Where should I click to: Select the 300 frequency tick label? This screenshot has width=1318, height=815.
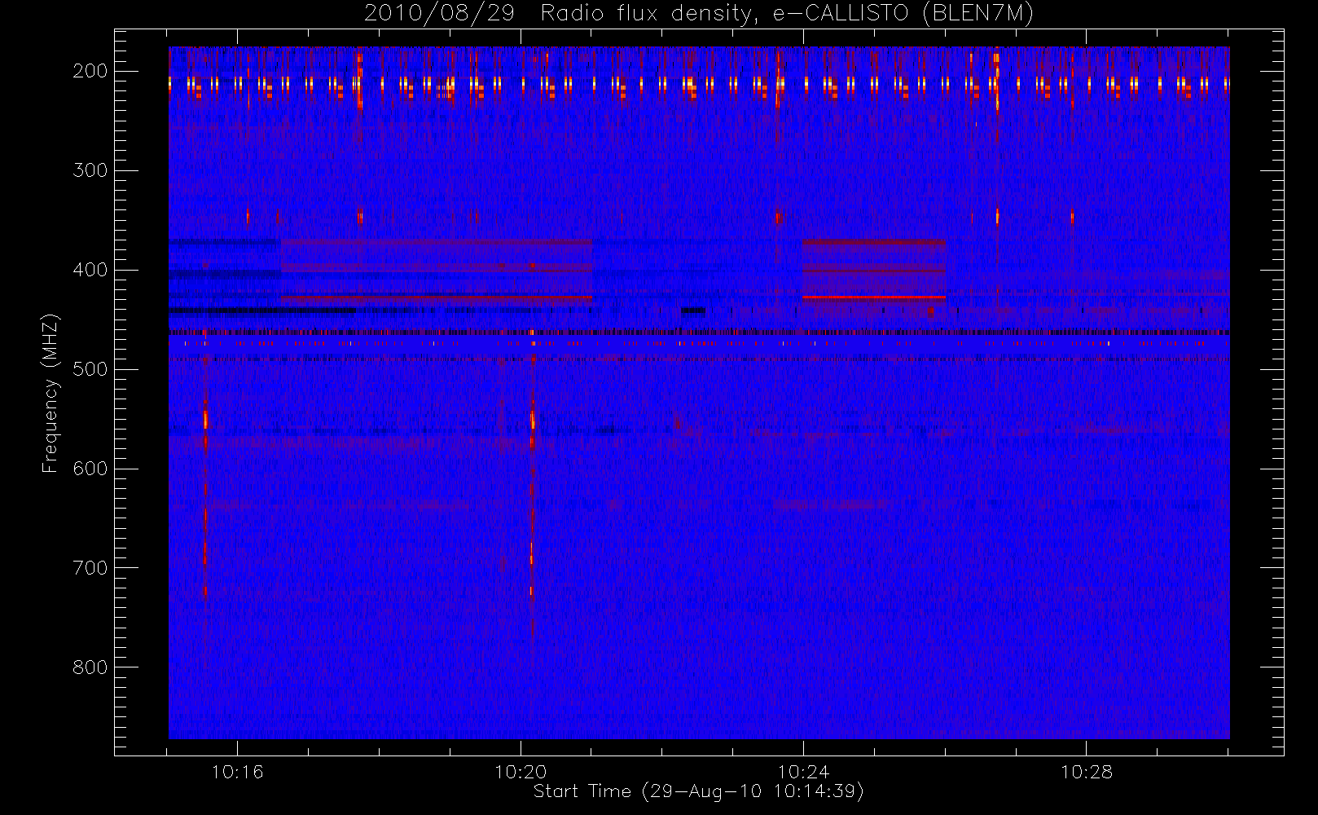click(x=90, y=170)
